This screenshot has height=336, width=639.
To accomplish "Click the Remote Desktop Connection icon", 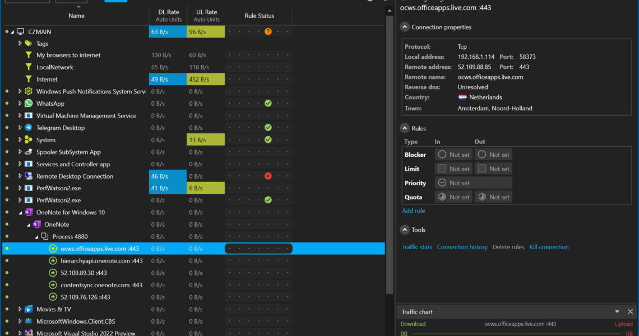I will (x=28, y=176).
